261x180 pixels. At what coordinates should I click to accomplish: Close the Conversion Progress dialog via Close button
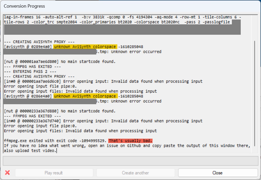pos(218,173)
